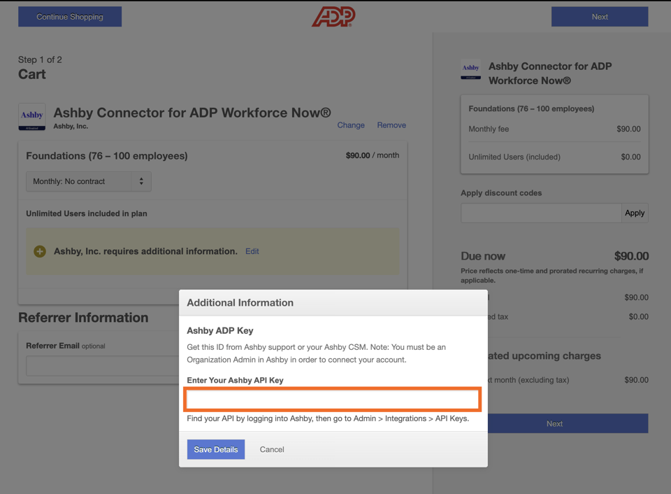Click the Next button in the header
This screenshot has width=671, height=494.
[x=600, y=17]
